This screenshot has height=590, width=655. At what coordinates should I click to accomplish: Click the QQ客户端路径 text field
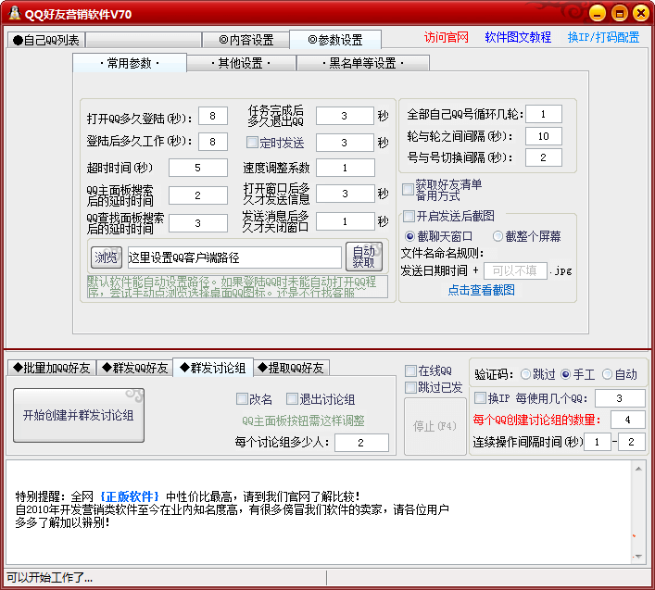click(x=234, y=257)
